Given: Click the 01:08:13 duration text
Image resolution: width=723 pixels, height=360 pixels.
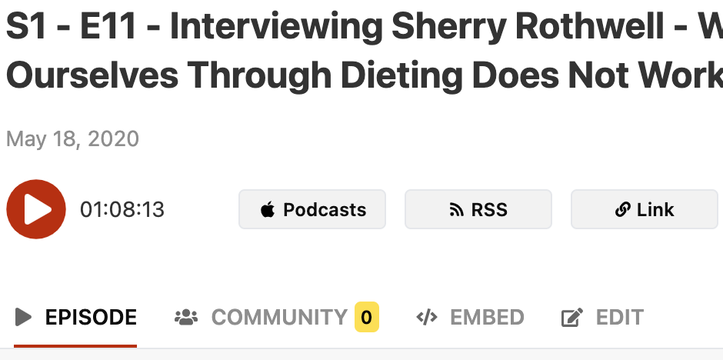Looking at the screenshot, I should (x=122, y=210).
